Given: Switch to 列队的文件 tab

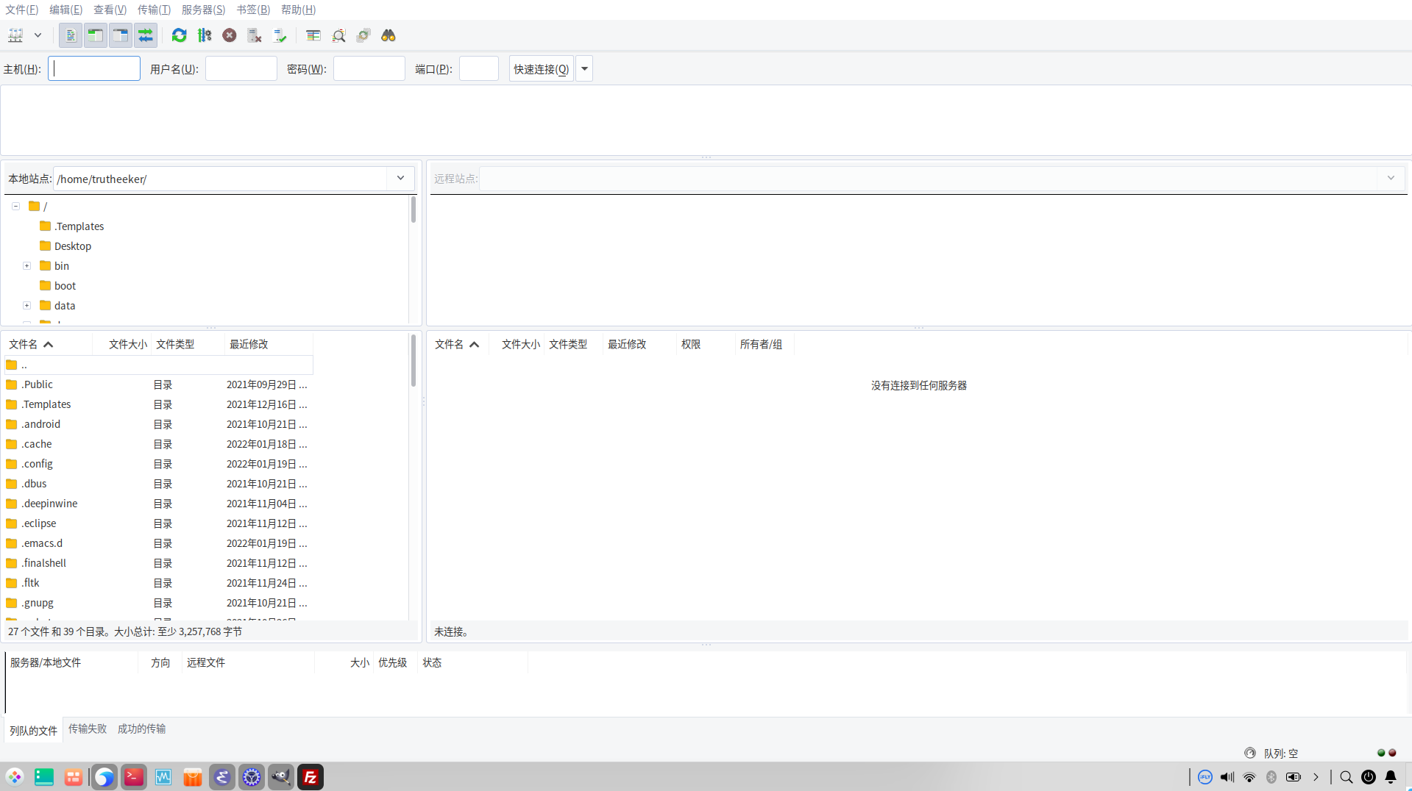Looking at the screenshot, I should coord(33,730).
